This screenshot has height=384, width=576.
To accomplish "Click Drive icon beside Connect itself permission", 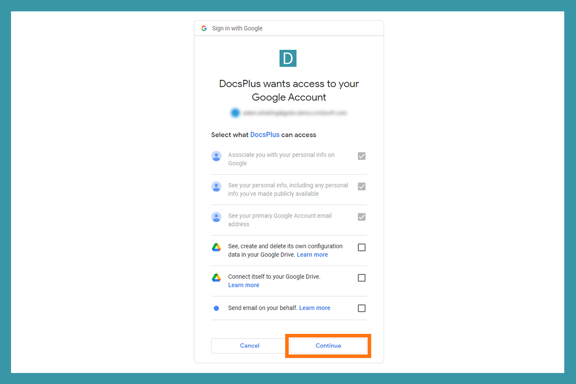I will (216, 278).
